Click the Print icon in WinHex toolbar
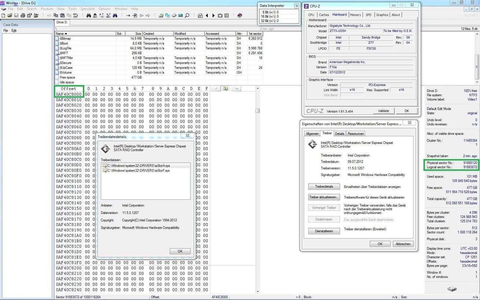This screenshot has width=480, height=300. tap(23, 15)
